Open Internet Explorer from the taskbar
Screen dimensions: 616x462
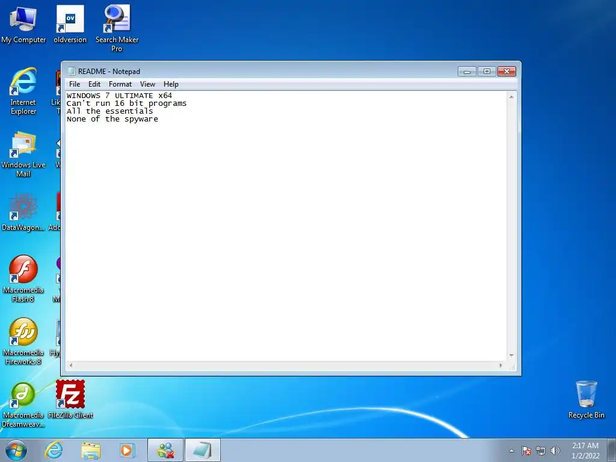[x=54, y=450]
